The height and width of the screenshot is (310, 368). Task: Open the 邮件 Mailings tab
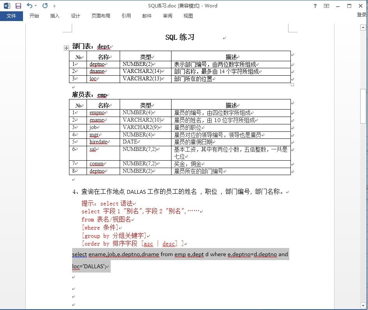[147, 16]
